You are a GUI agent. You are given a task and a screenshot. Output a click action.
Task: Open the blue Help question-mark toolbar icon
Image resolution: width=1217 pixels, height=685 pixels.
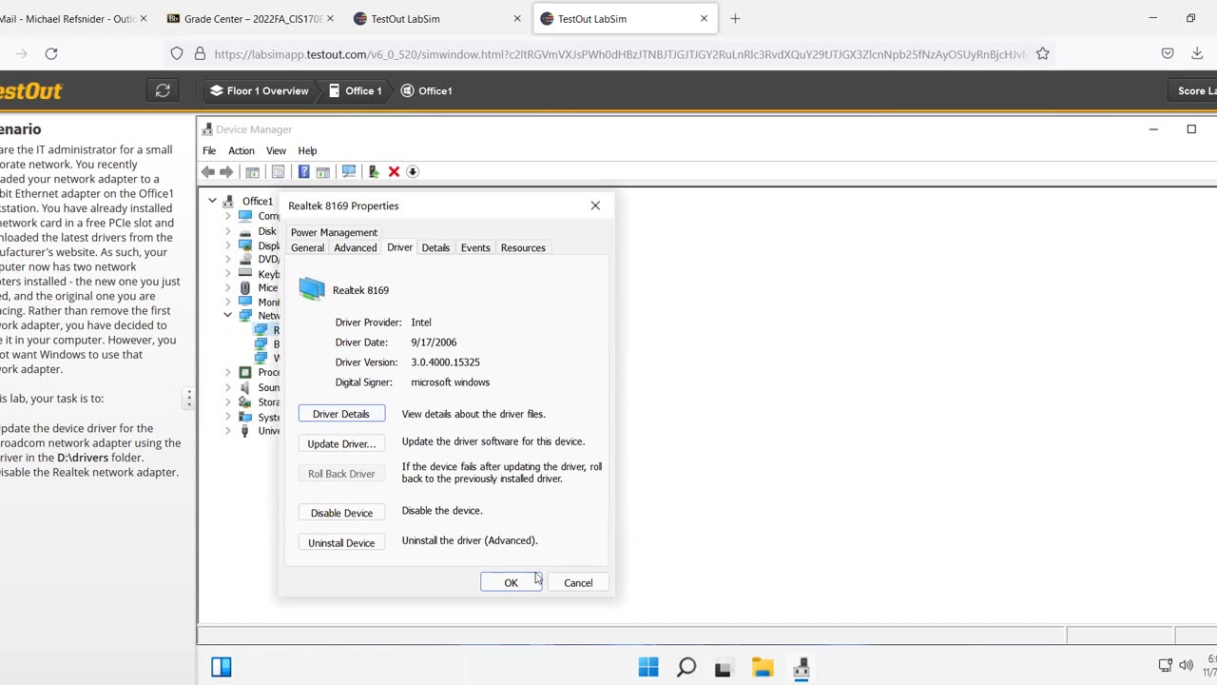pyautogui.click(x=303, y=172)
